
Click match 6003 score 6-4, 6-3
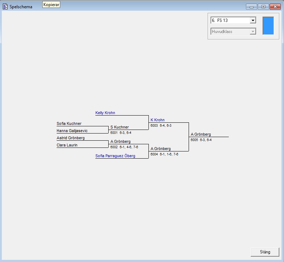pos(161,125)
